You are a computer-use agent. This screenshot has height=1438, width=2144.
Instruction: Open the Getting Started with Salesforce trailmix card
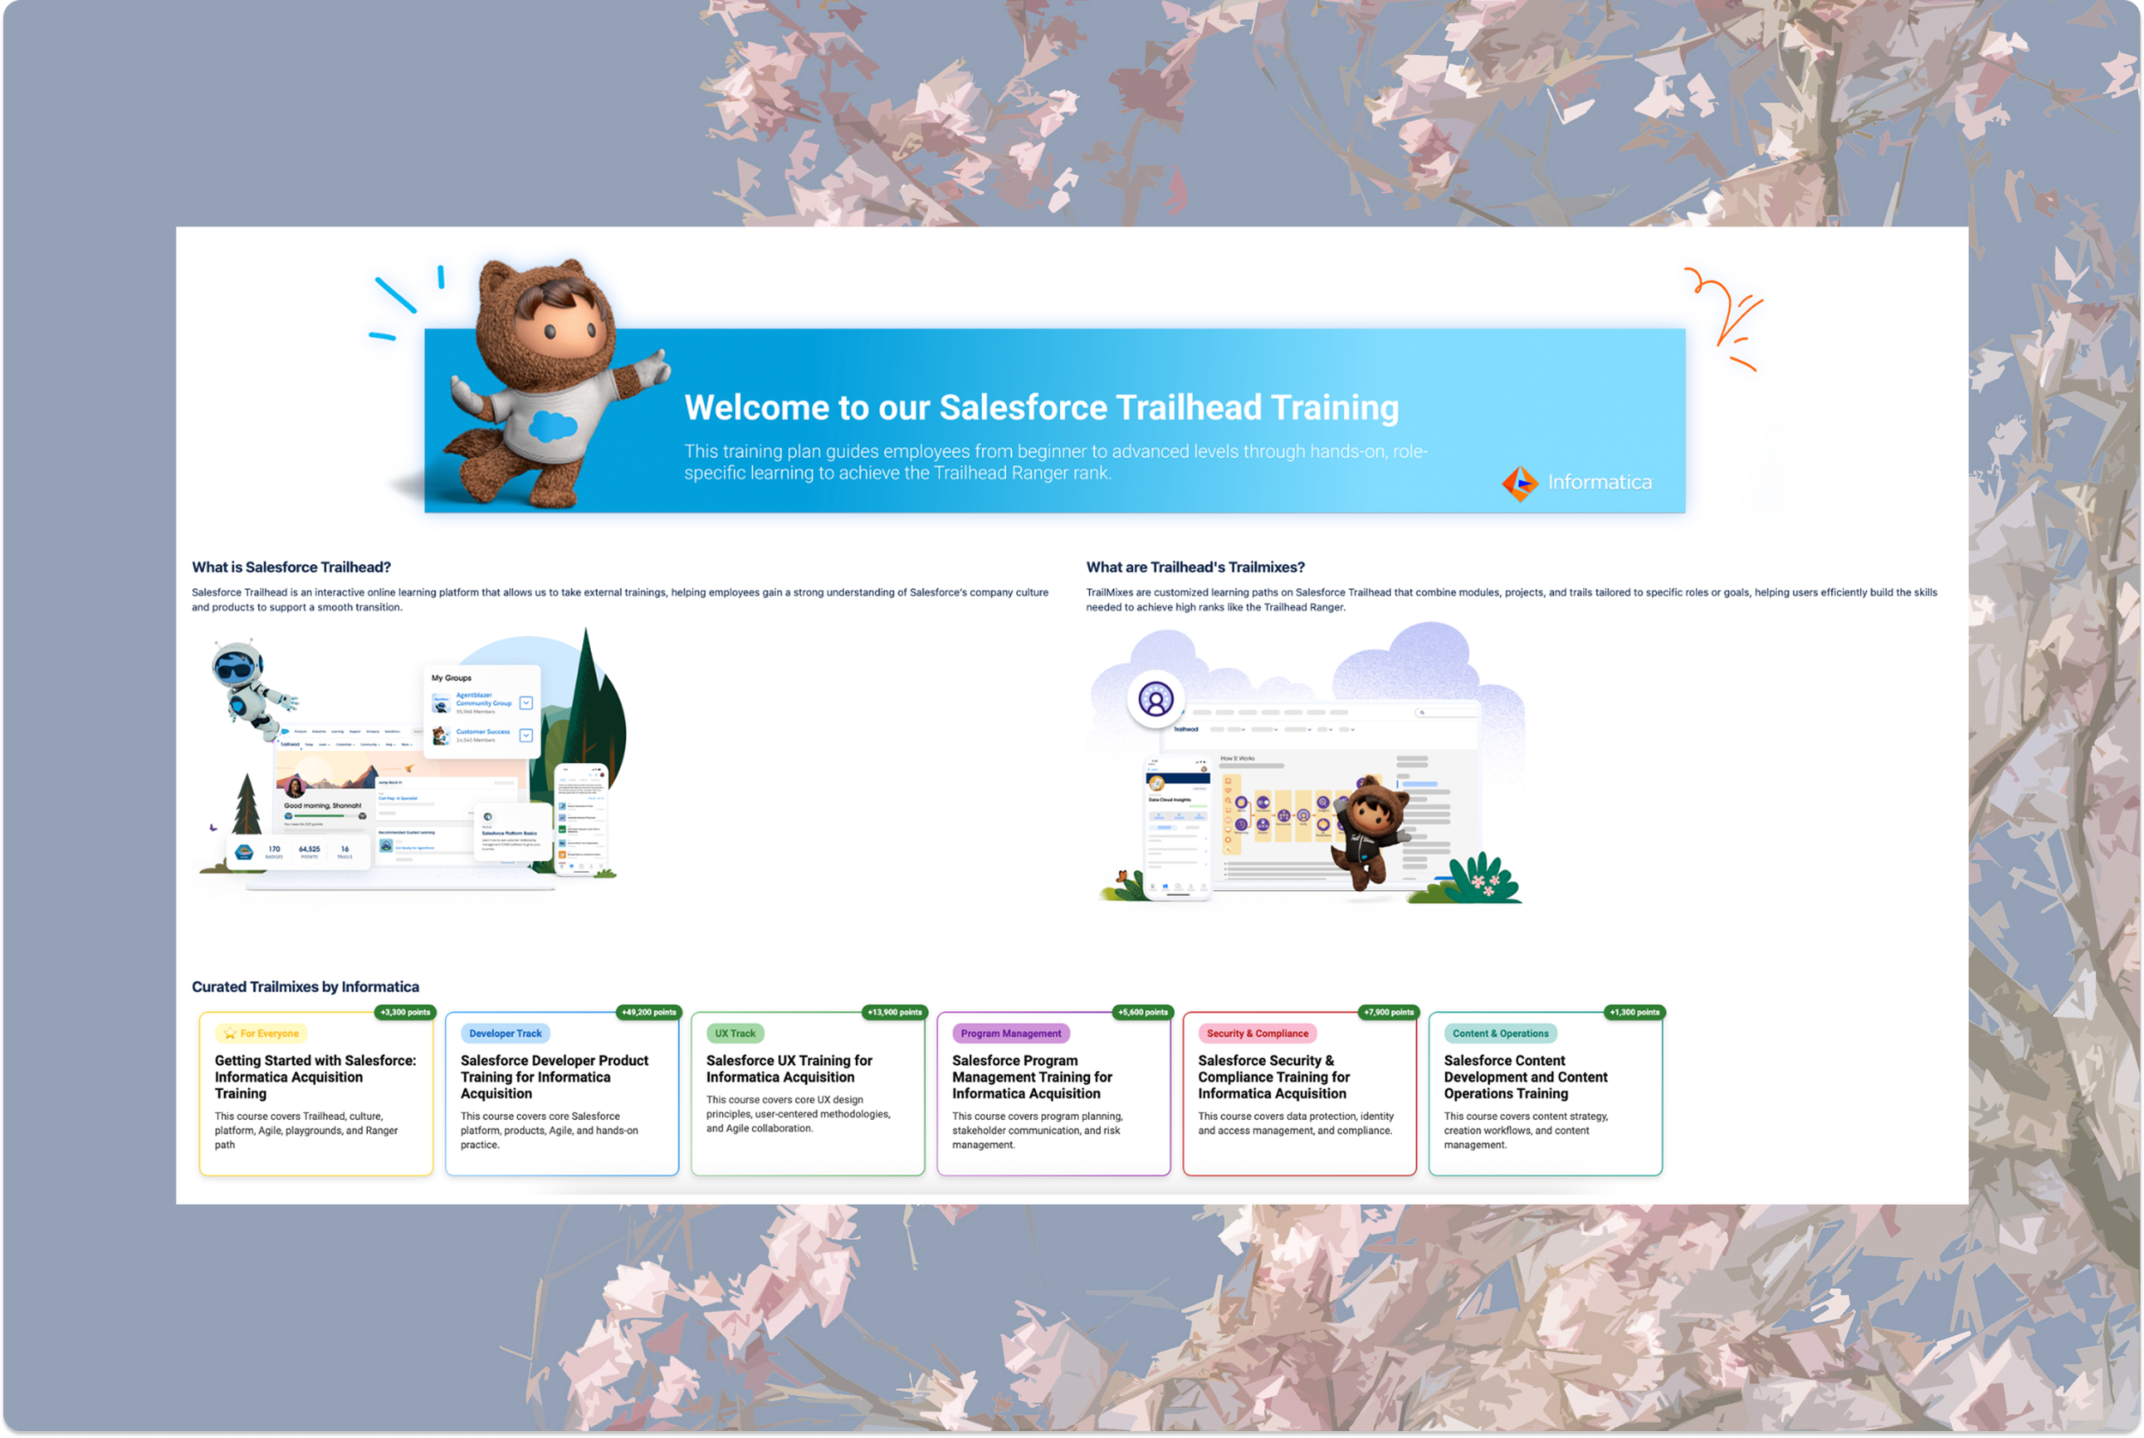(316, 1093)
